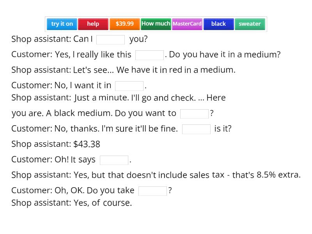The height and width of the screenshot is (234, 312).
Task: Select the blank after "It says"
Action: [x=114, y=159]
